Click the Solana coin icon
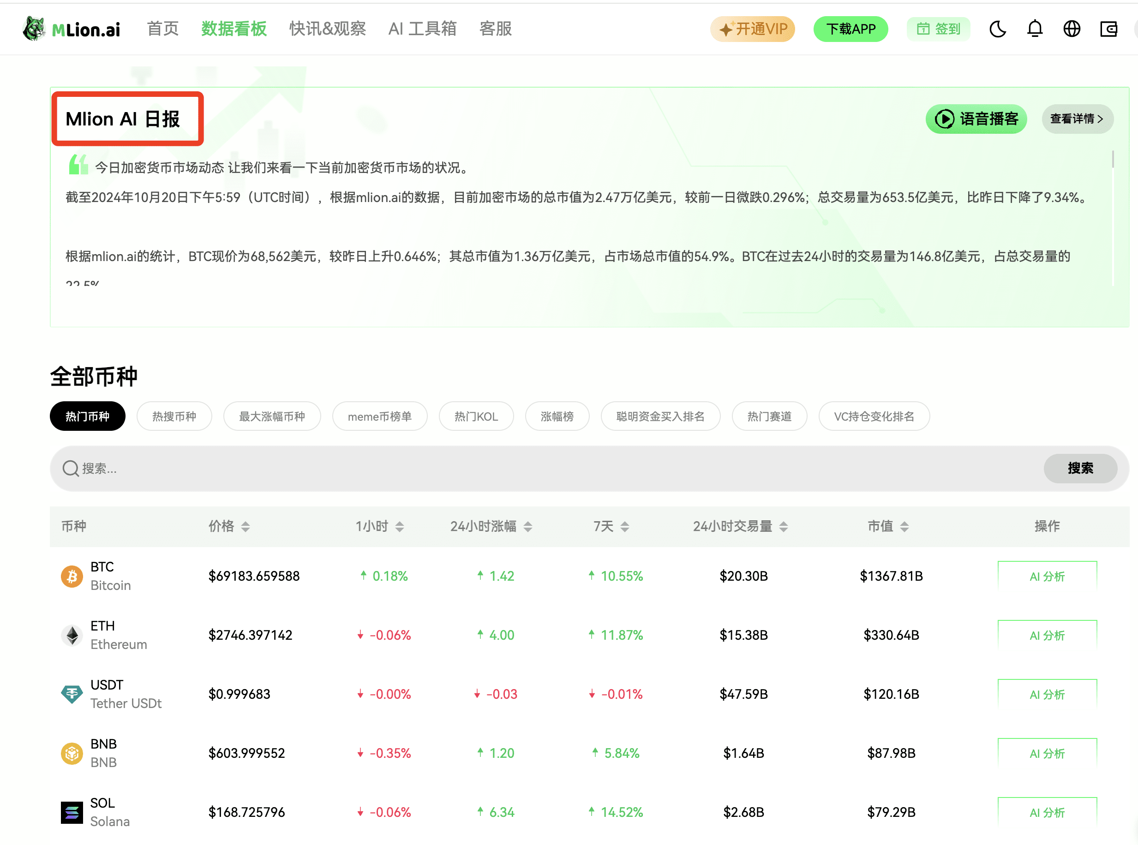Screen dimensions: 1138x845 [72, 812]
